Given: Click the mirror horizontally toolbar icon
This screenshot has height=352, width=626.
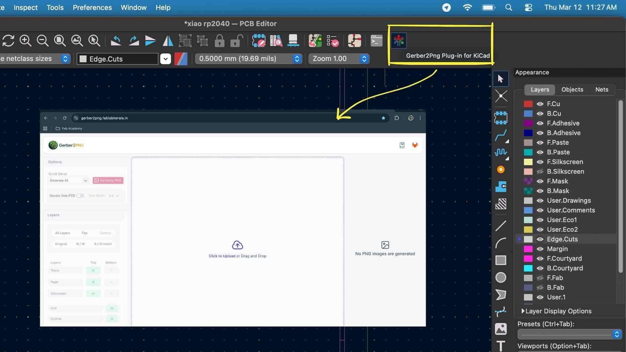Looking at the screenshot, I should (168, 41).
